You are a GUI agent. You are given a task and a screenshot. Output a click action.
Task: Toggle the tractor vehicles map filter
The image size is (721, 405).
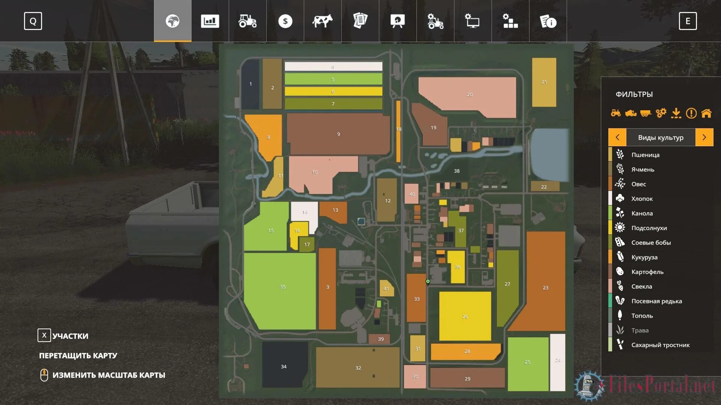click(615, 113)
